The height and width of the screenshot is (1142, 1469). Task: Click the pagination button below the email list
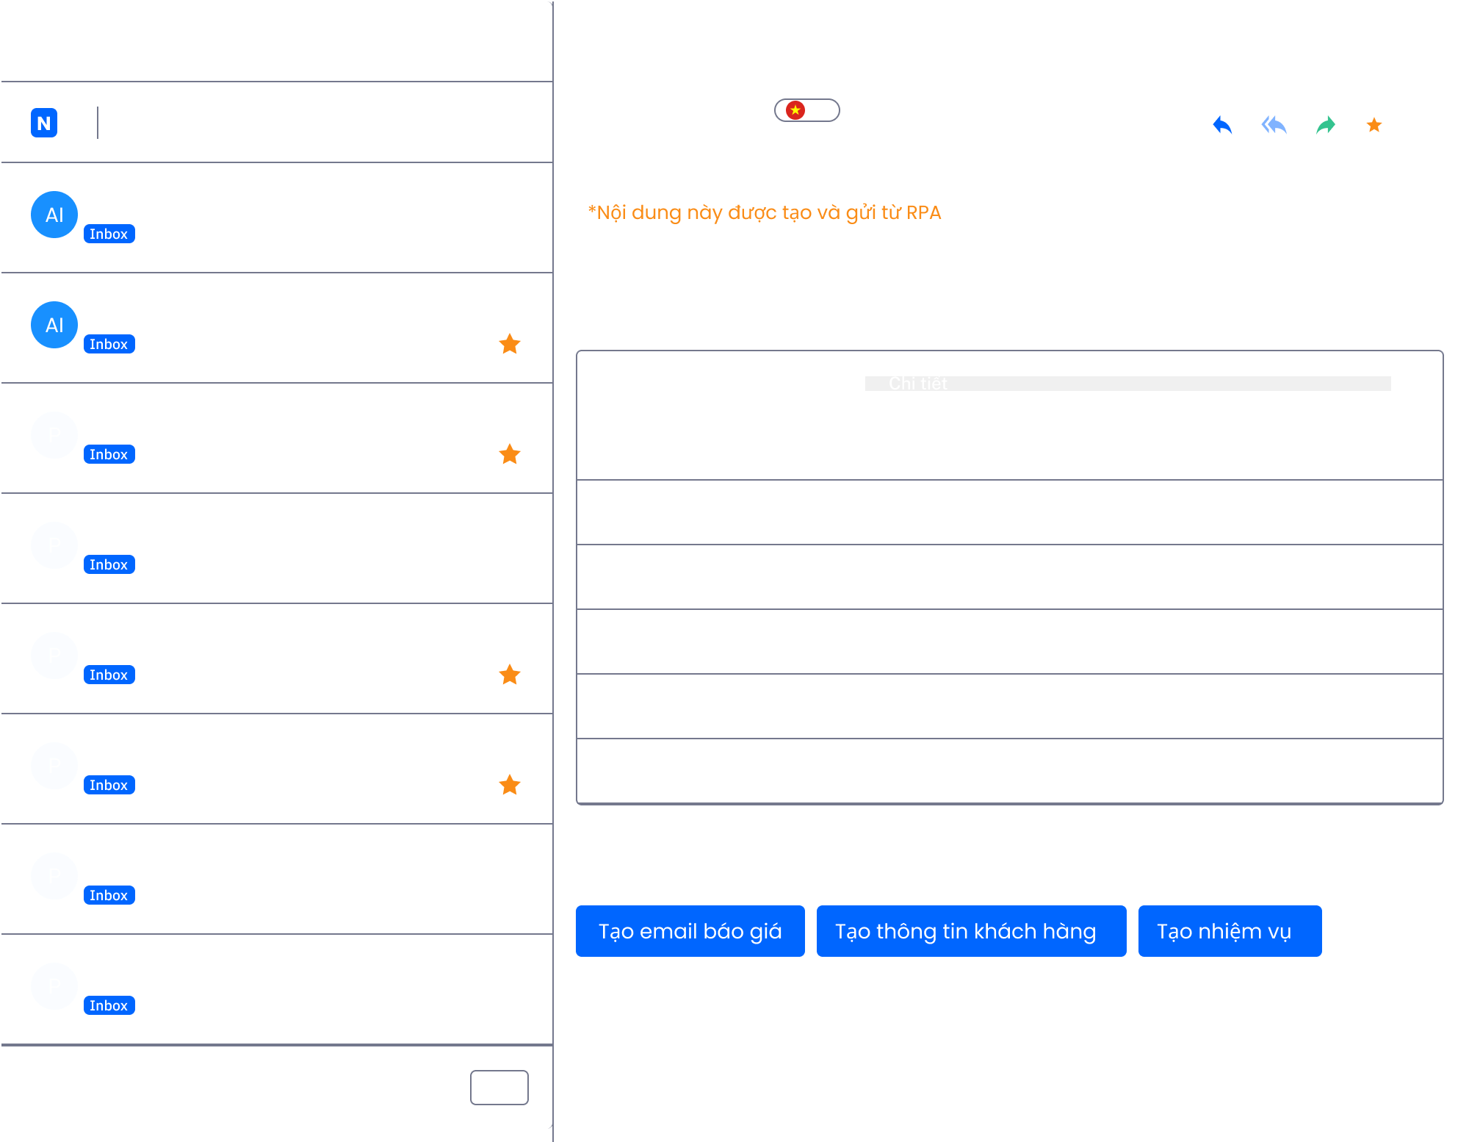499,1088
